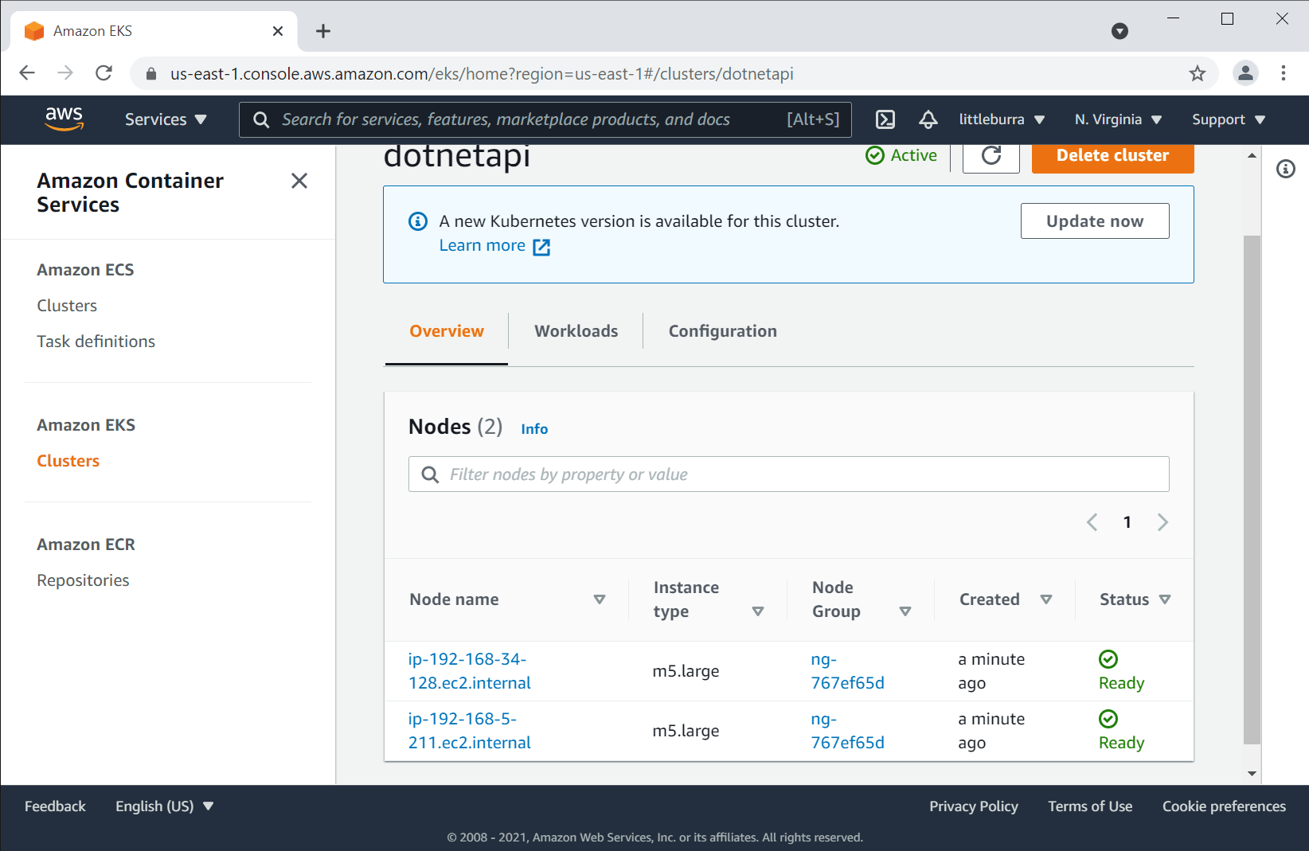Screen dimensions: 1309x851
Task: Focus the Filter nodes search field
Action: [x=788, y=474]
